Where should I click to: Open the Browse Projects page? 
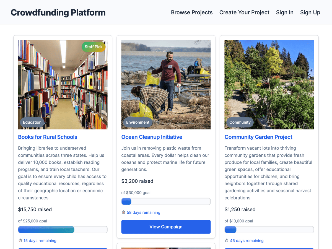192,12
